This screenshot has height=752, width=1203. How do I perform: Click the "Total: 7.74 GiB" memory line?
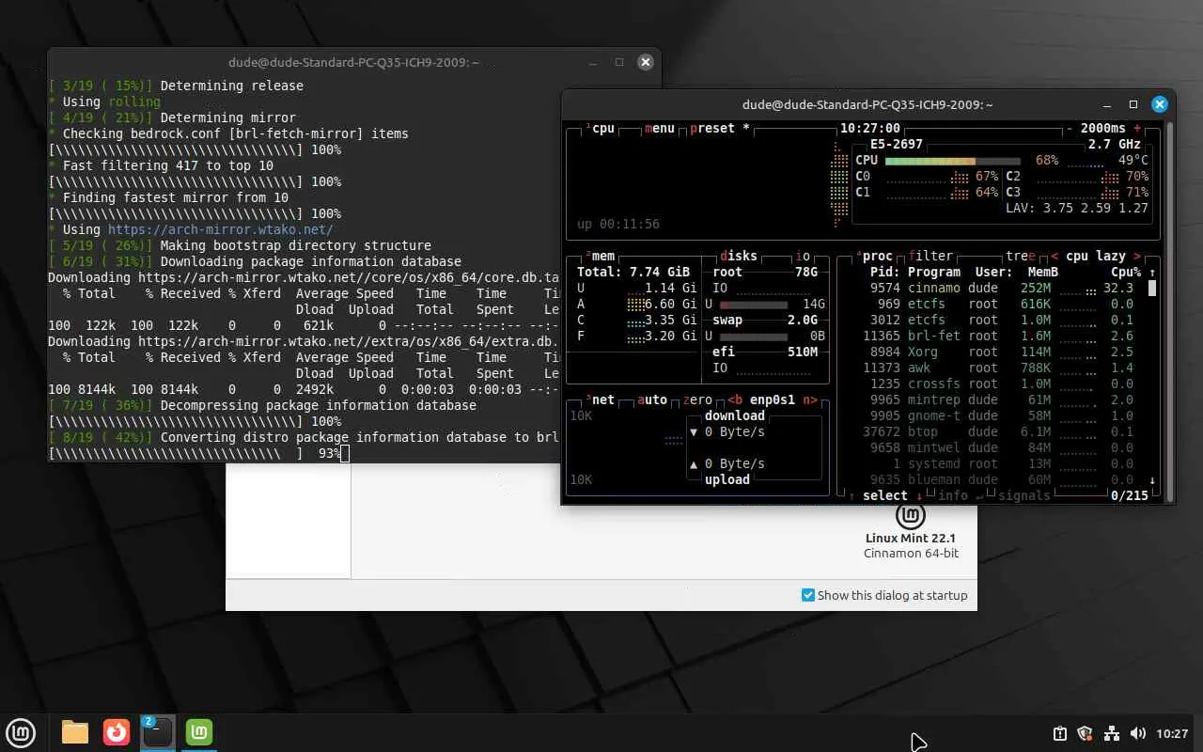[x=633, y=272]
